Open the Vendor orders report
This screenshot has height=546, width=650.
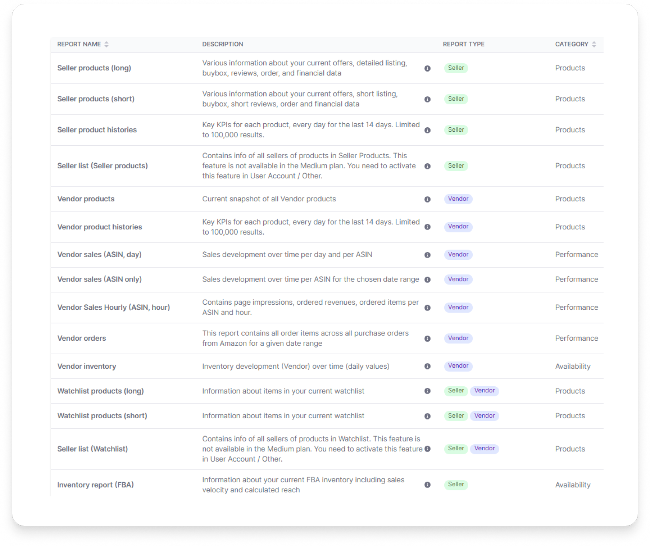tap(82, 338)
